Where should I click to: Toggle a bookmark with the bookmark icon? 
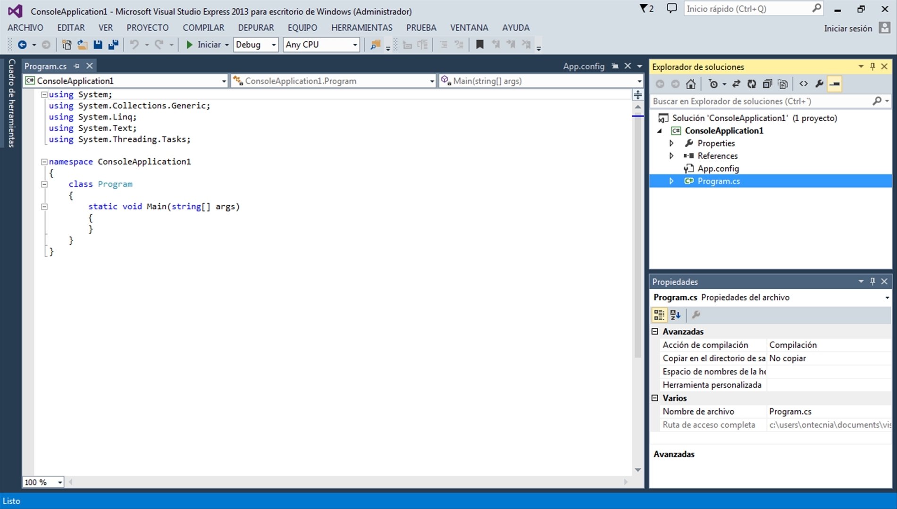[x=479, y=45]
